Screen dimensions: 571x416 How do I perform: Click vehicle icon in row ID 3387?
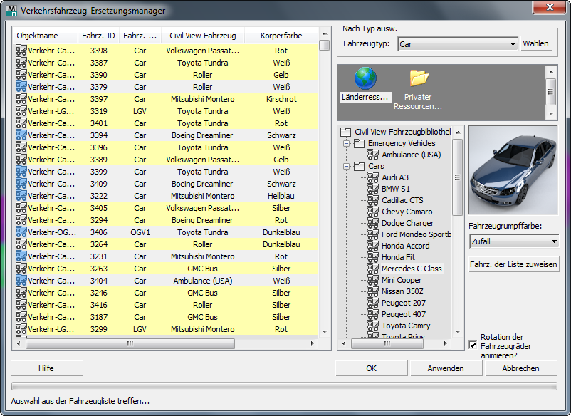tap(21, 62)
